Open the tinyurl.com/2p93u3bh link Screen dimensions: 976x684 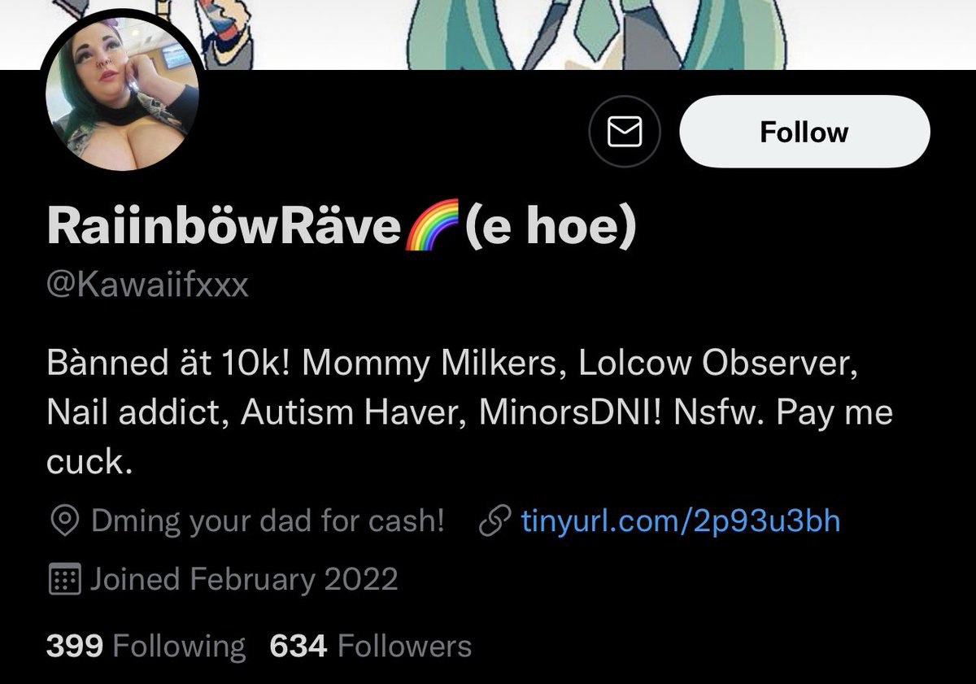[681, 521]
